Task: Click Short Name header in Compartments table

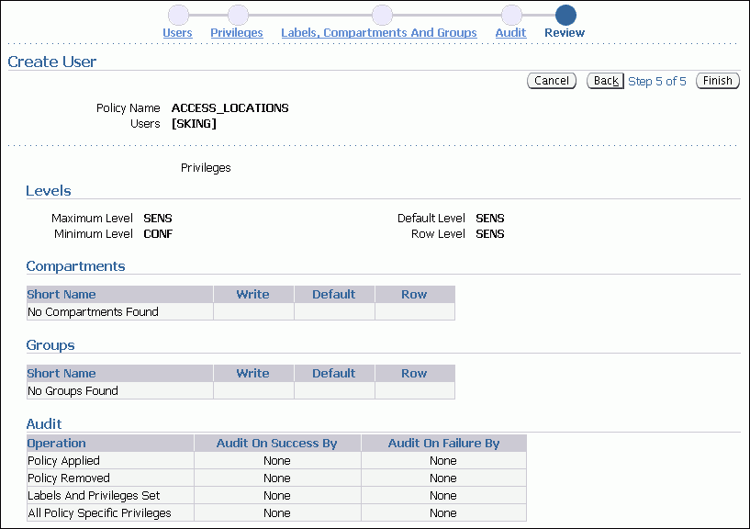Action: tap(62, 295)
